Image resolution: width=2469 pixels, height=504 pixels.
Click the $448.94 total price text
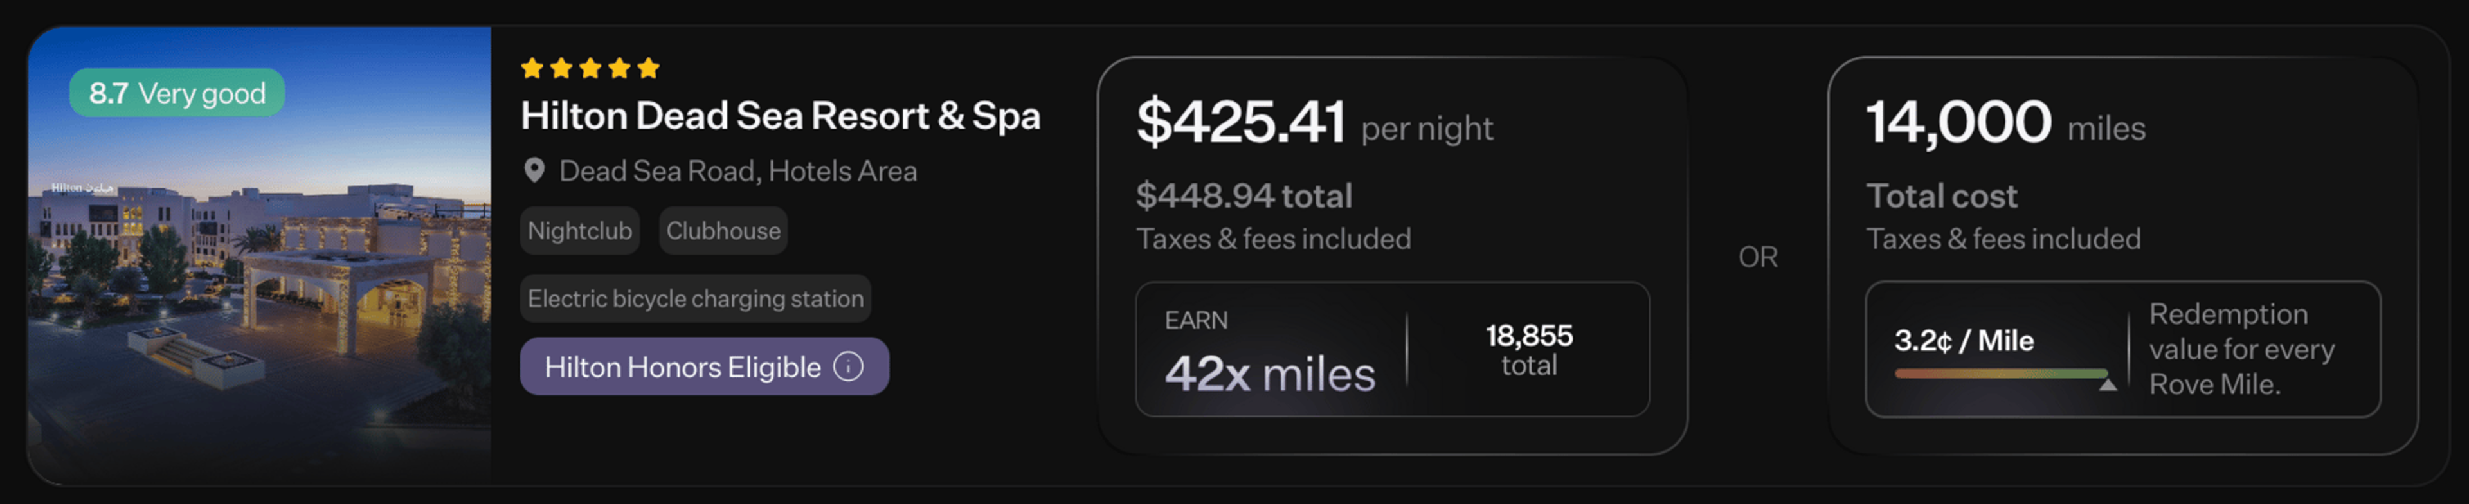click(1244, 197)
